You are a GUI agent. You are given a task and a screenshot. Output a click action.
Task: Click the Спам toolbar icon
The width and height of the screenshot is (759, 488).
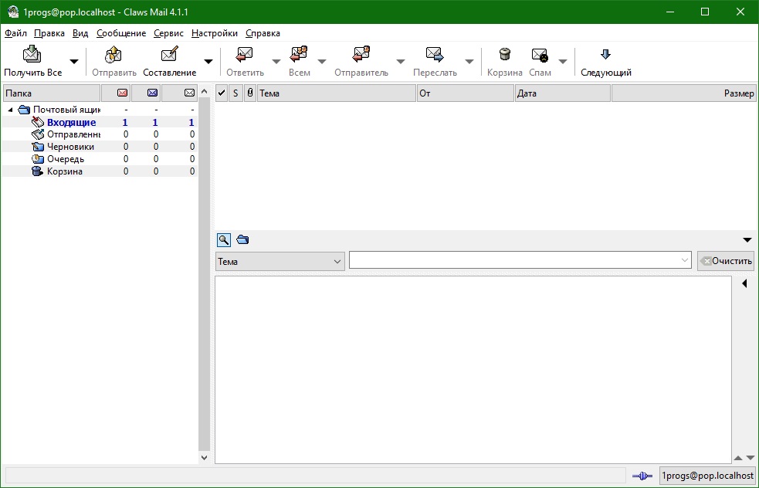pos(540,55)
